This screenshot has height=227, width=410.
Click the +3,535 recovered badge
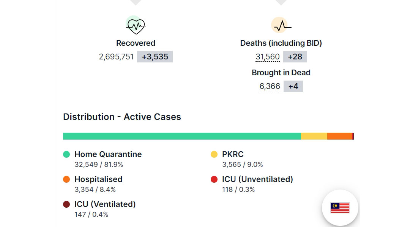(x=155, y=57)
